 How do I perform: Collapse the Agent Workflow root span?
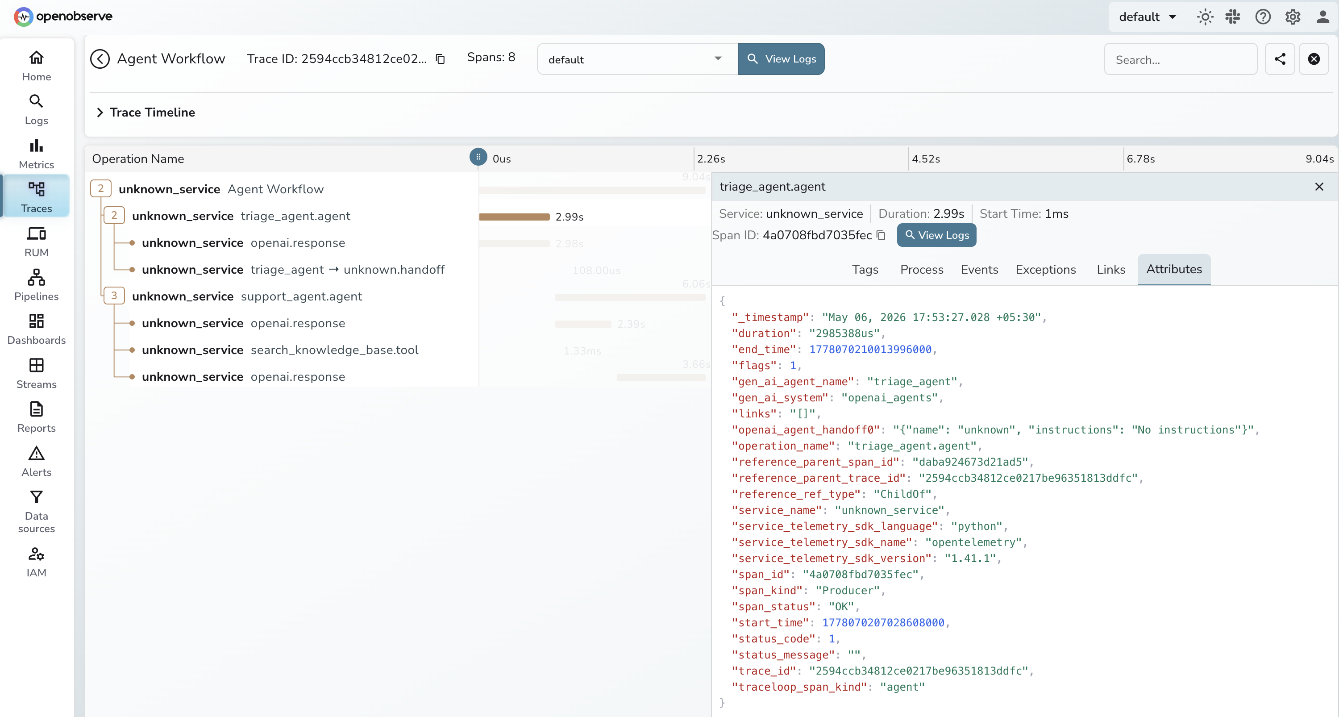(x=101, y=188)
